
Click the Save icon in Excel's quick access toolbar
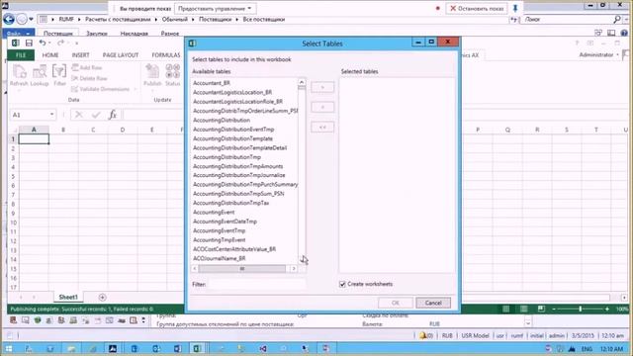tap(29, 43)
